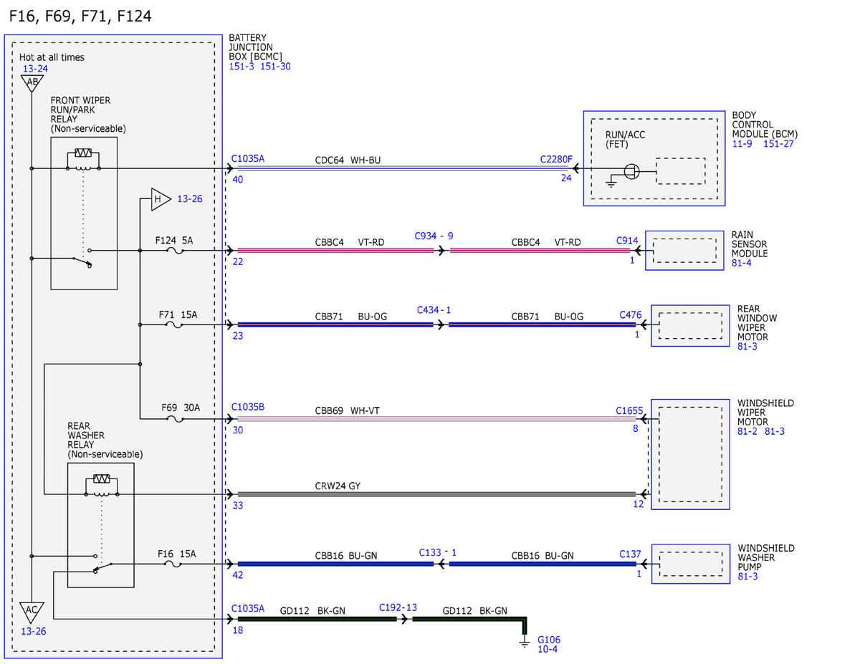Image resolution: width=860 pixels, height=664 pixels.
Task: Click the F69 30A fuse symbol
Action: tap(174, 419)
